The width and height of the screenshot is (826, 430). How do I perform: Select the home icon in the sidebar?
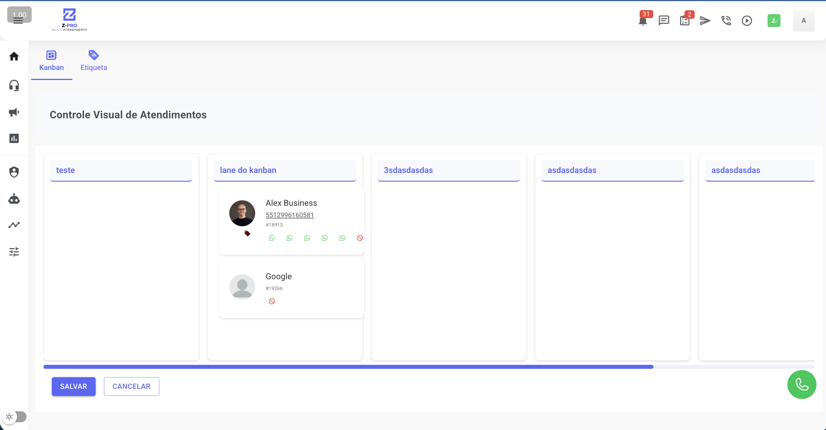14,56
